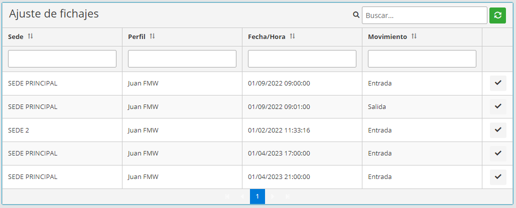Image resolution: width=516 pixels, height=208 pixels.
Task: Click the Sede column filter field
Action: click(x=62, y=58)
